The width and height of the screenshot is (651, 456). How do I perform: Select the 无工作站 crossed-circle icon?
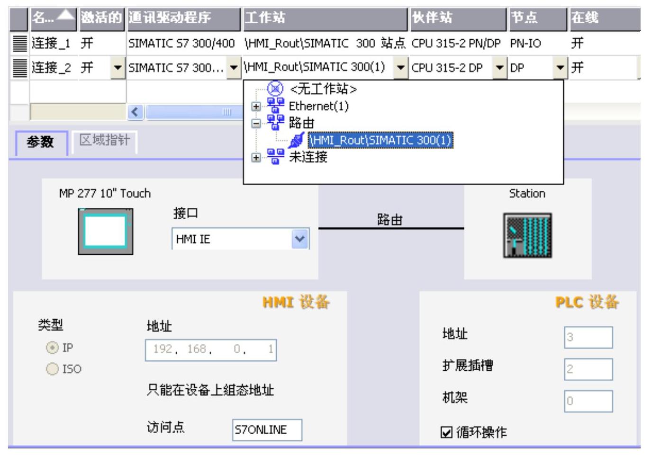275,89
